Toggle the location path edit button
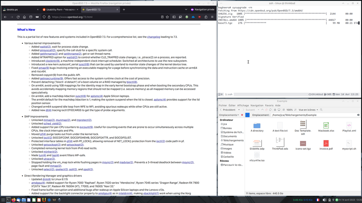The image size is (362, 203). click(x=247, y=115)
